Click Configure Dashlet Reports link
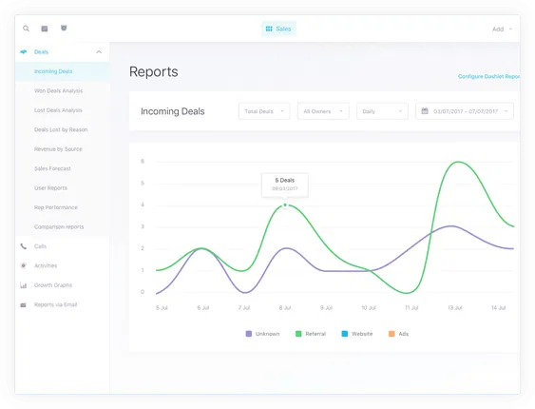This screenshot has width=535, height=409. click(489, 76)
